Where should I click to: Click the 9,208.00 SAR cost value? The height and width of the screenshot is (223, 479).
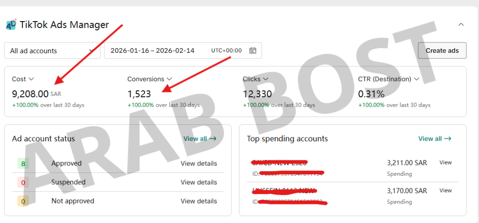36,94
